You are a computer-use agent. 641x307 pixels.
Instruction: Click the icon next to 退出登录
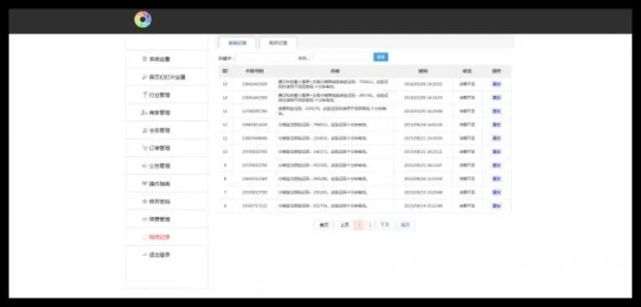(x=144, y=255)
